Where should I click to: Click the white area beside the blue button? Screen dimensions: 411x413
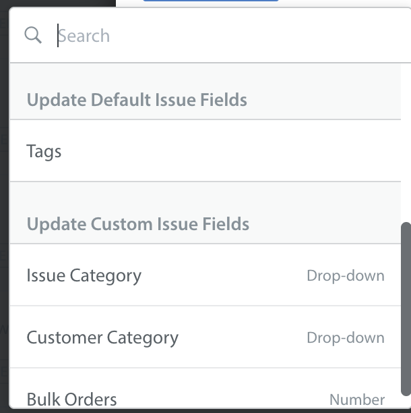[x=342, y=3]
